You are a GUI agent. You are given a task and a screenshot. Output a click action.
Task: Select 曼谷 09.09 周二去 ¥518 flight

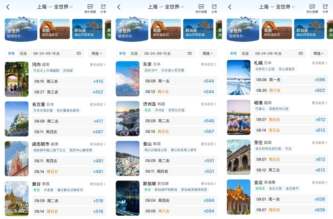(x=69, y=201)
